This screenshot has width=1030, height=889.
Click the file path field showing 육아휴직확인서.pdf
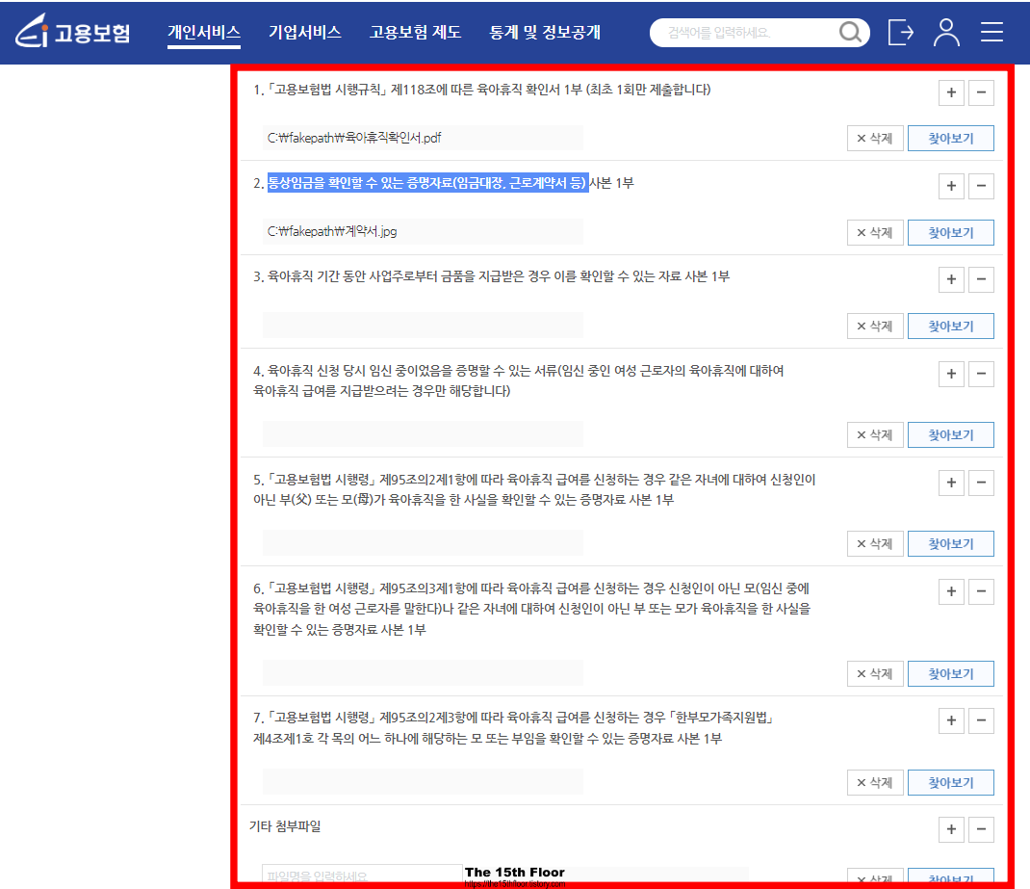423,138
